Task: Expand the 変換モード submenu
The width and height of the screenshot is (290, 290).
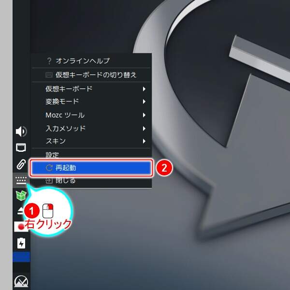Action: point(91,101)
